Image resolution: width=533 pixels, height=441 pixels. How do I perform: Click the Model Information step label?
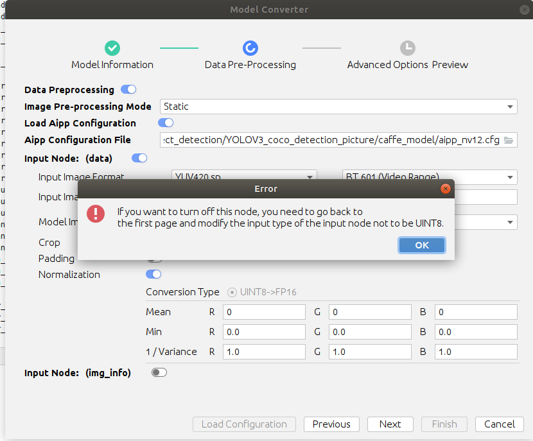click(112, 65)
